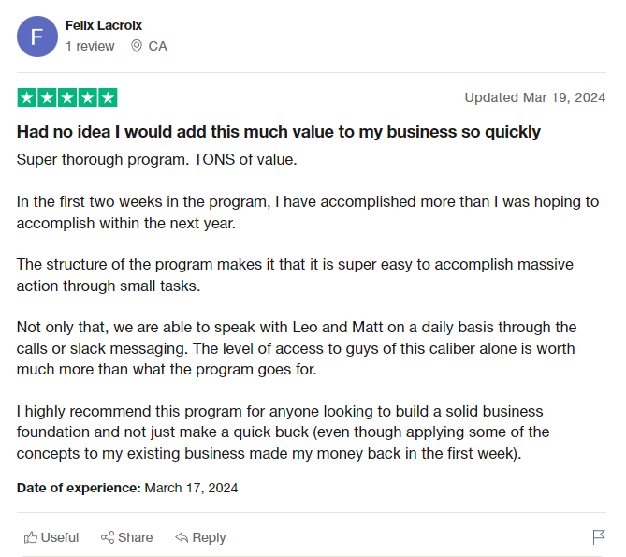Click the fifth green rating star
Viewport: 626px width, 557px height.
109,97
